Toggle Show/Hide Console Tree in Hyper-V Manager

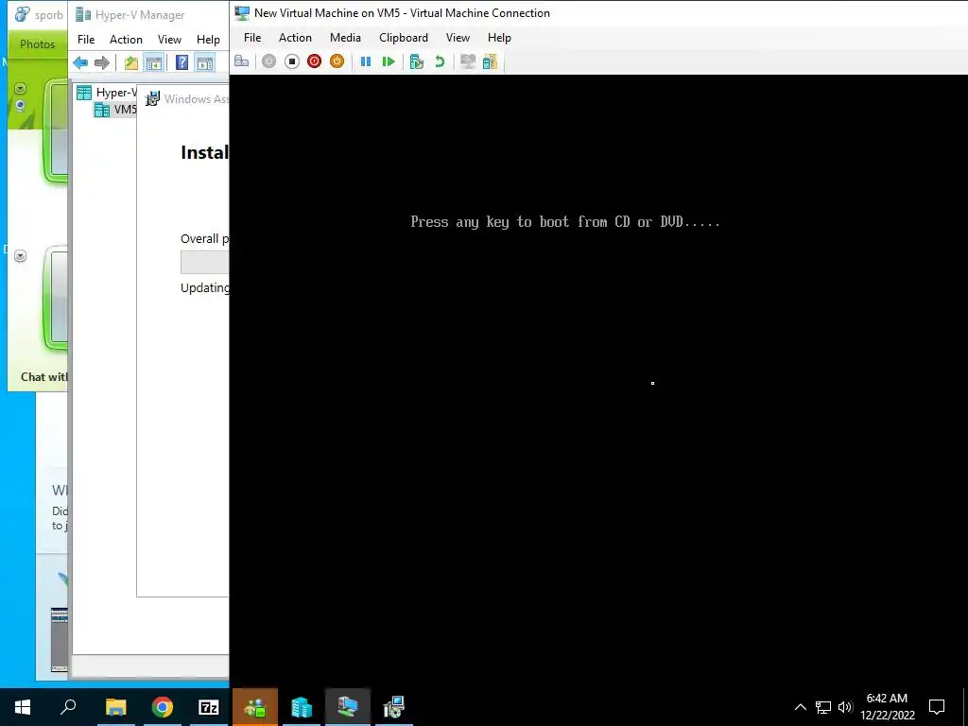[x=154, y=62]
